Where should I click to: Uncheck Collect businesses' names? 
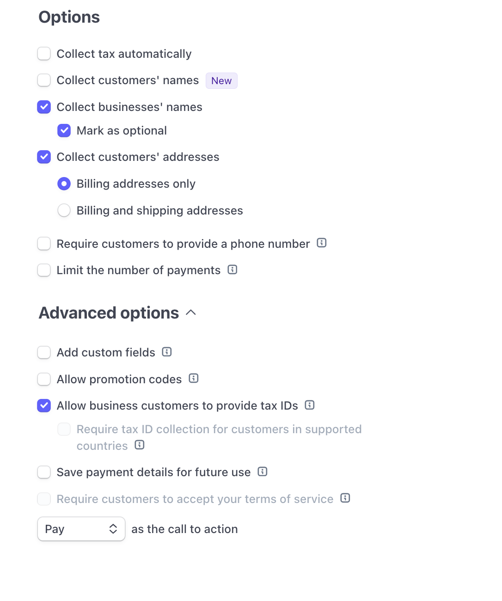pyautogui.click(x=44, y=107)
